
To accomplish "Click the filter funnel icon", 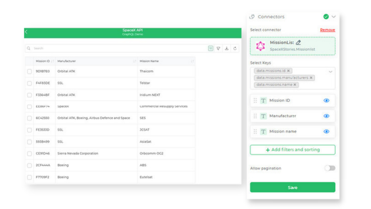I will (x=218, y=48).
